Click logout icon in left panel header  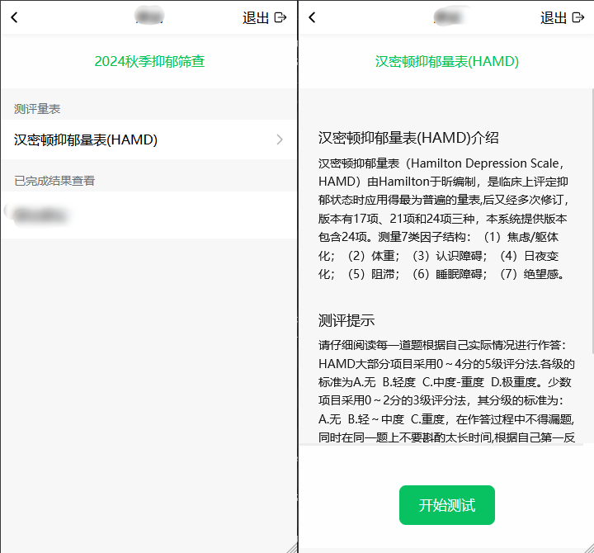pyautogui.click(x=280, y=17)
